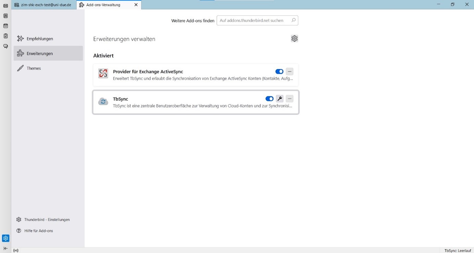Open Thunderbird - Einstellungen link

(47, 219)
